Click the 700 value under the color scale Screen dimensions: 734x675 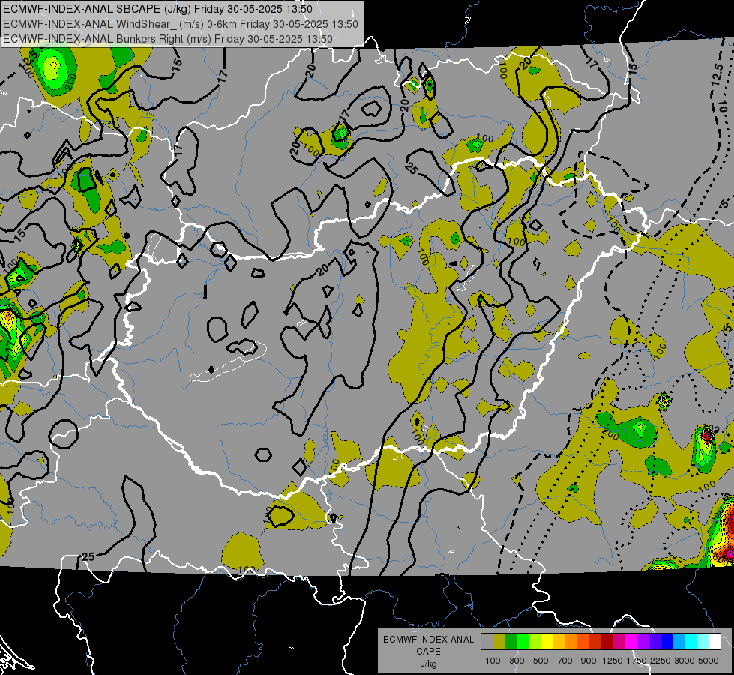565,661
